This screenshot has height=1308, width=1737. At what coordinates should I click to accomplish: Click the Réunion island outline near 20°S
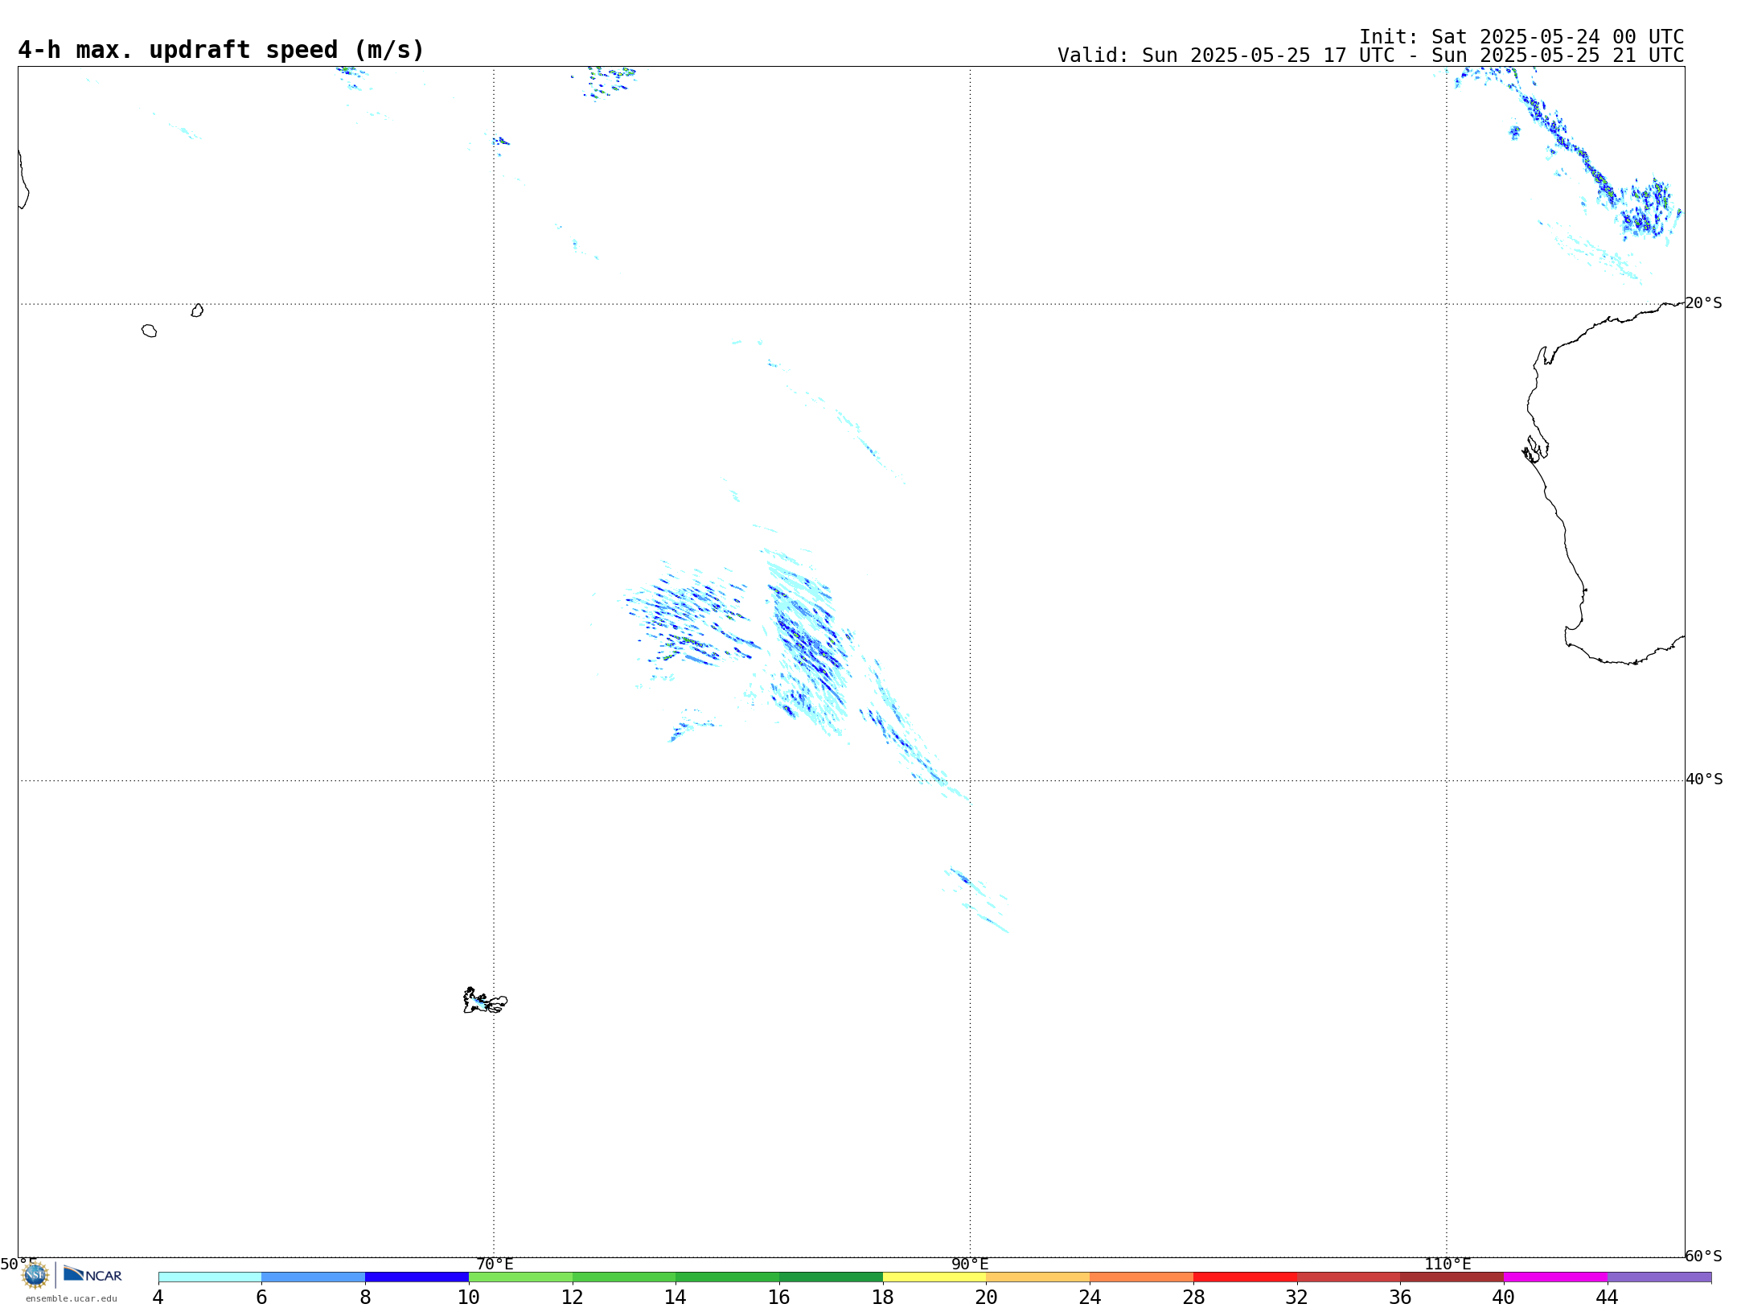tap(150, 331)
